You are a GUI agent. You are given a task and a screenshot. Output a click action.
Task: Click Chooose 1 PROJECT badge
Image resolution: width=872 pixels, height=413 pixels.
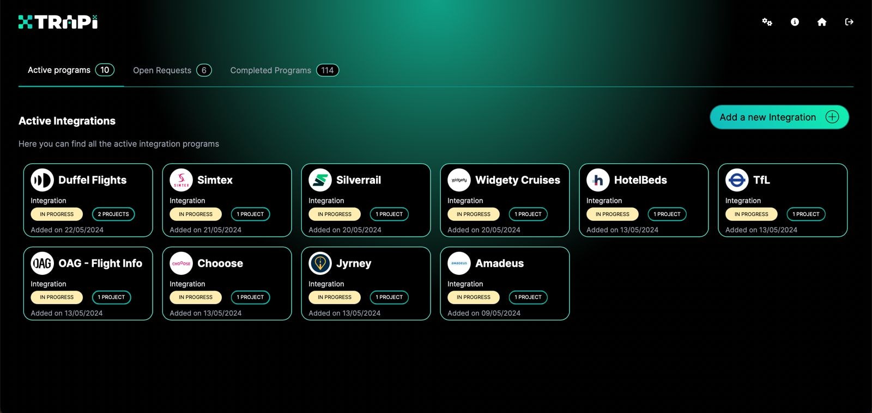pyautogui.click(x=250, y=297)
